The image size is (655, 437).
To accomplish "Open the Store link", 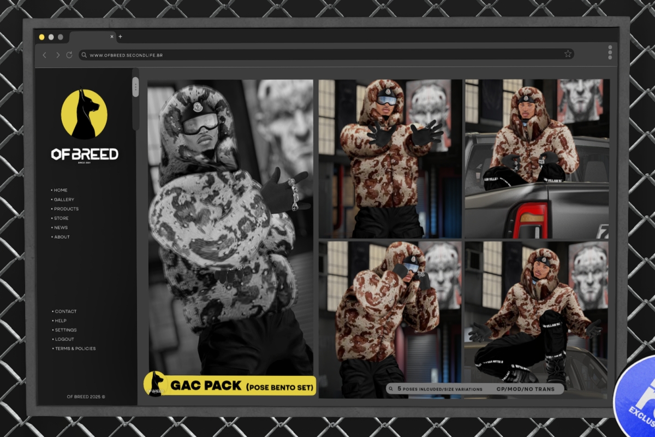I will 61,218.
